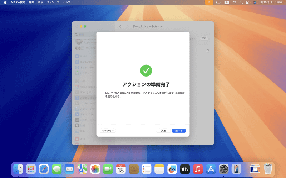This screenshot has width=286, height=178.
Task: Open the システム設定 menu
Action: coord(18,2)
